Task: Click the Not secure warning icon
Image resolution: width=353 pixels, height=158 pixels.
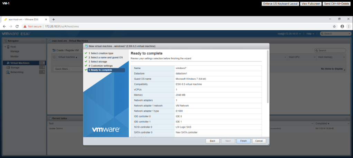Action: [x=25, y=26]
